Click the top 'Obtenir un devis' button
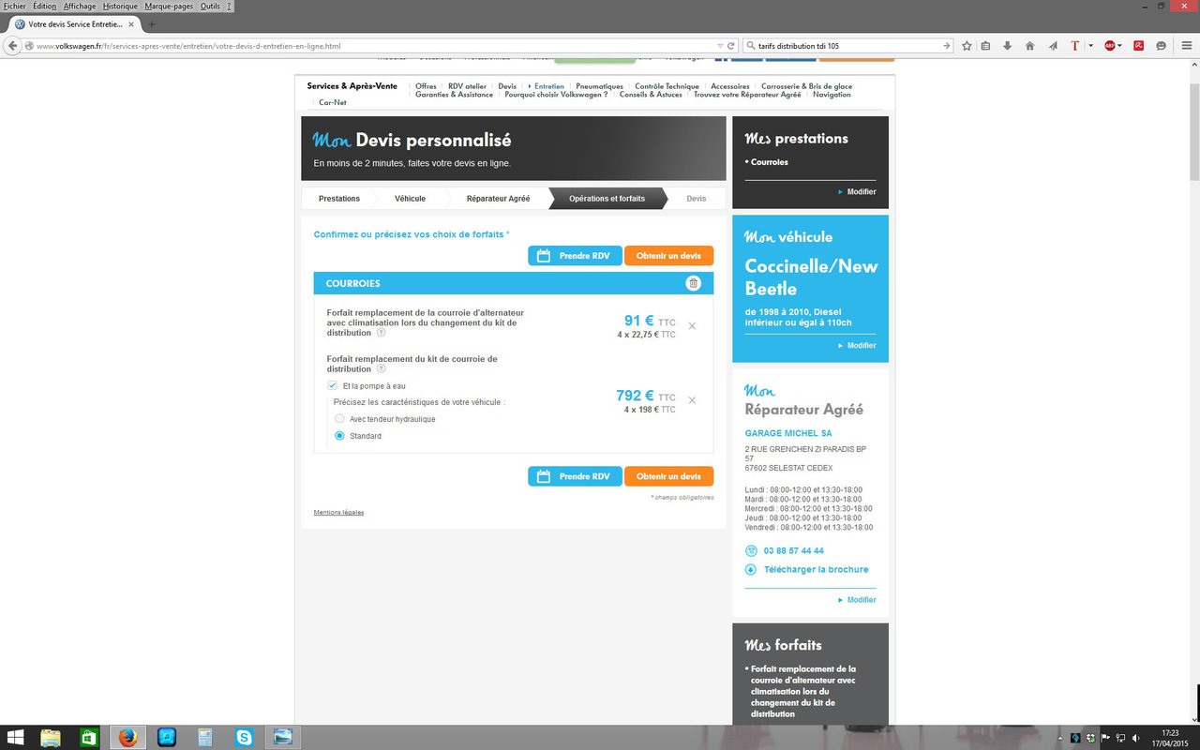This screenshot has width=1200, height=750. click(x=668, y=256)
